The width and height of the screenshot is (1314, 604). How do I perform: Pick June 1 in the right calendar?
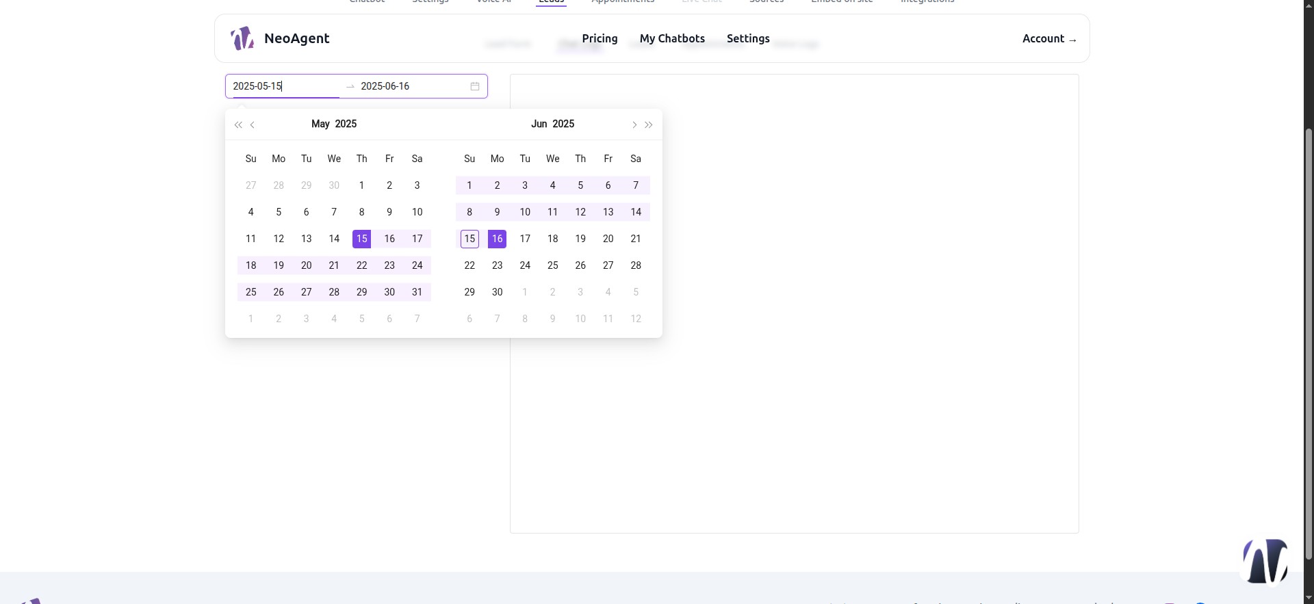(469, 185)
